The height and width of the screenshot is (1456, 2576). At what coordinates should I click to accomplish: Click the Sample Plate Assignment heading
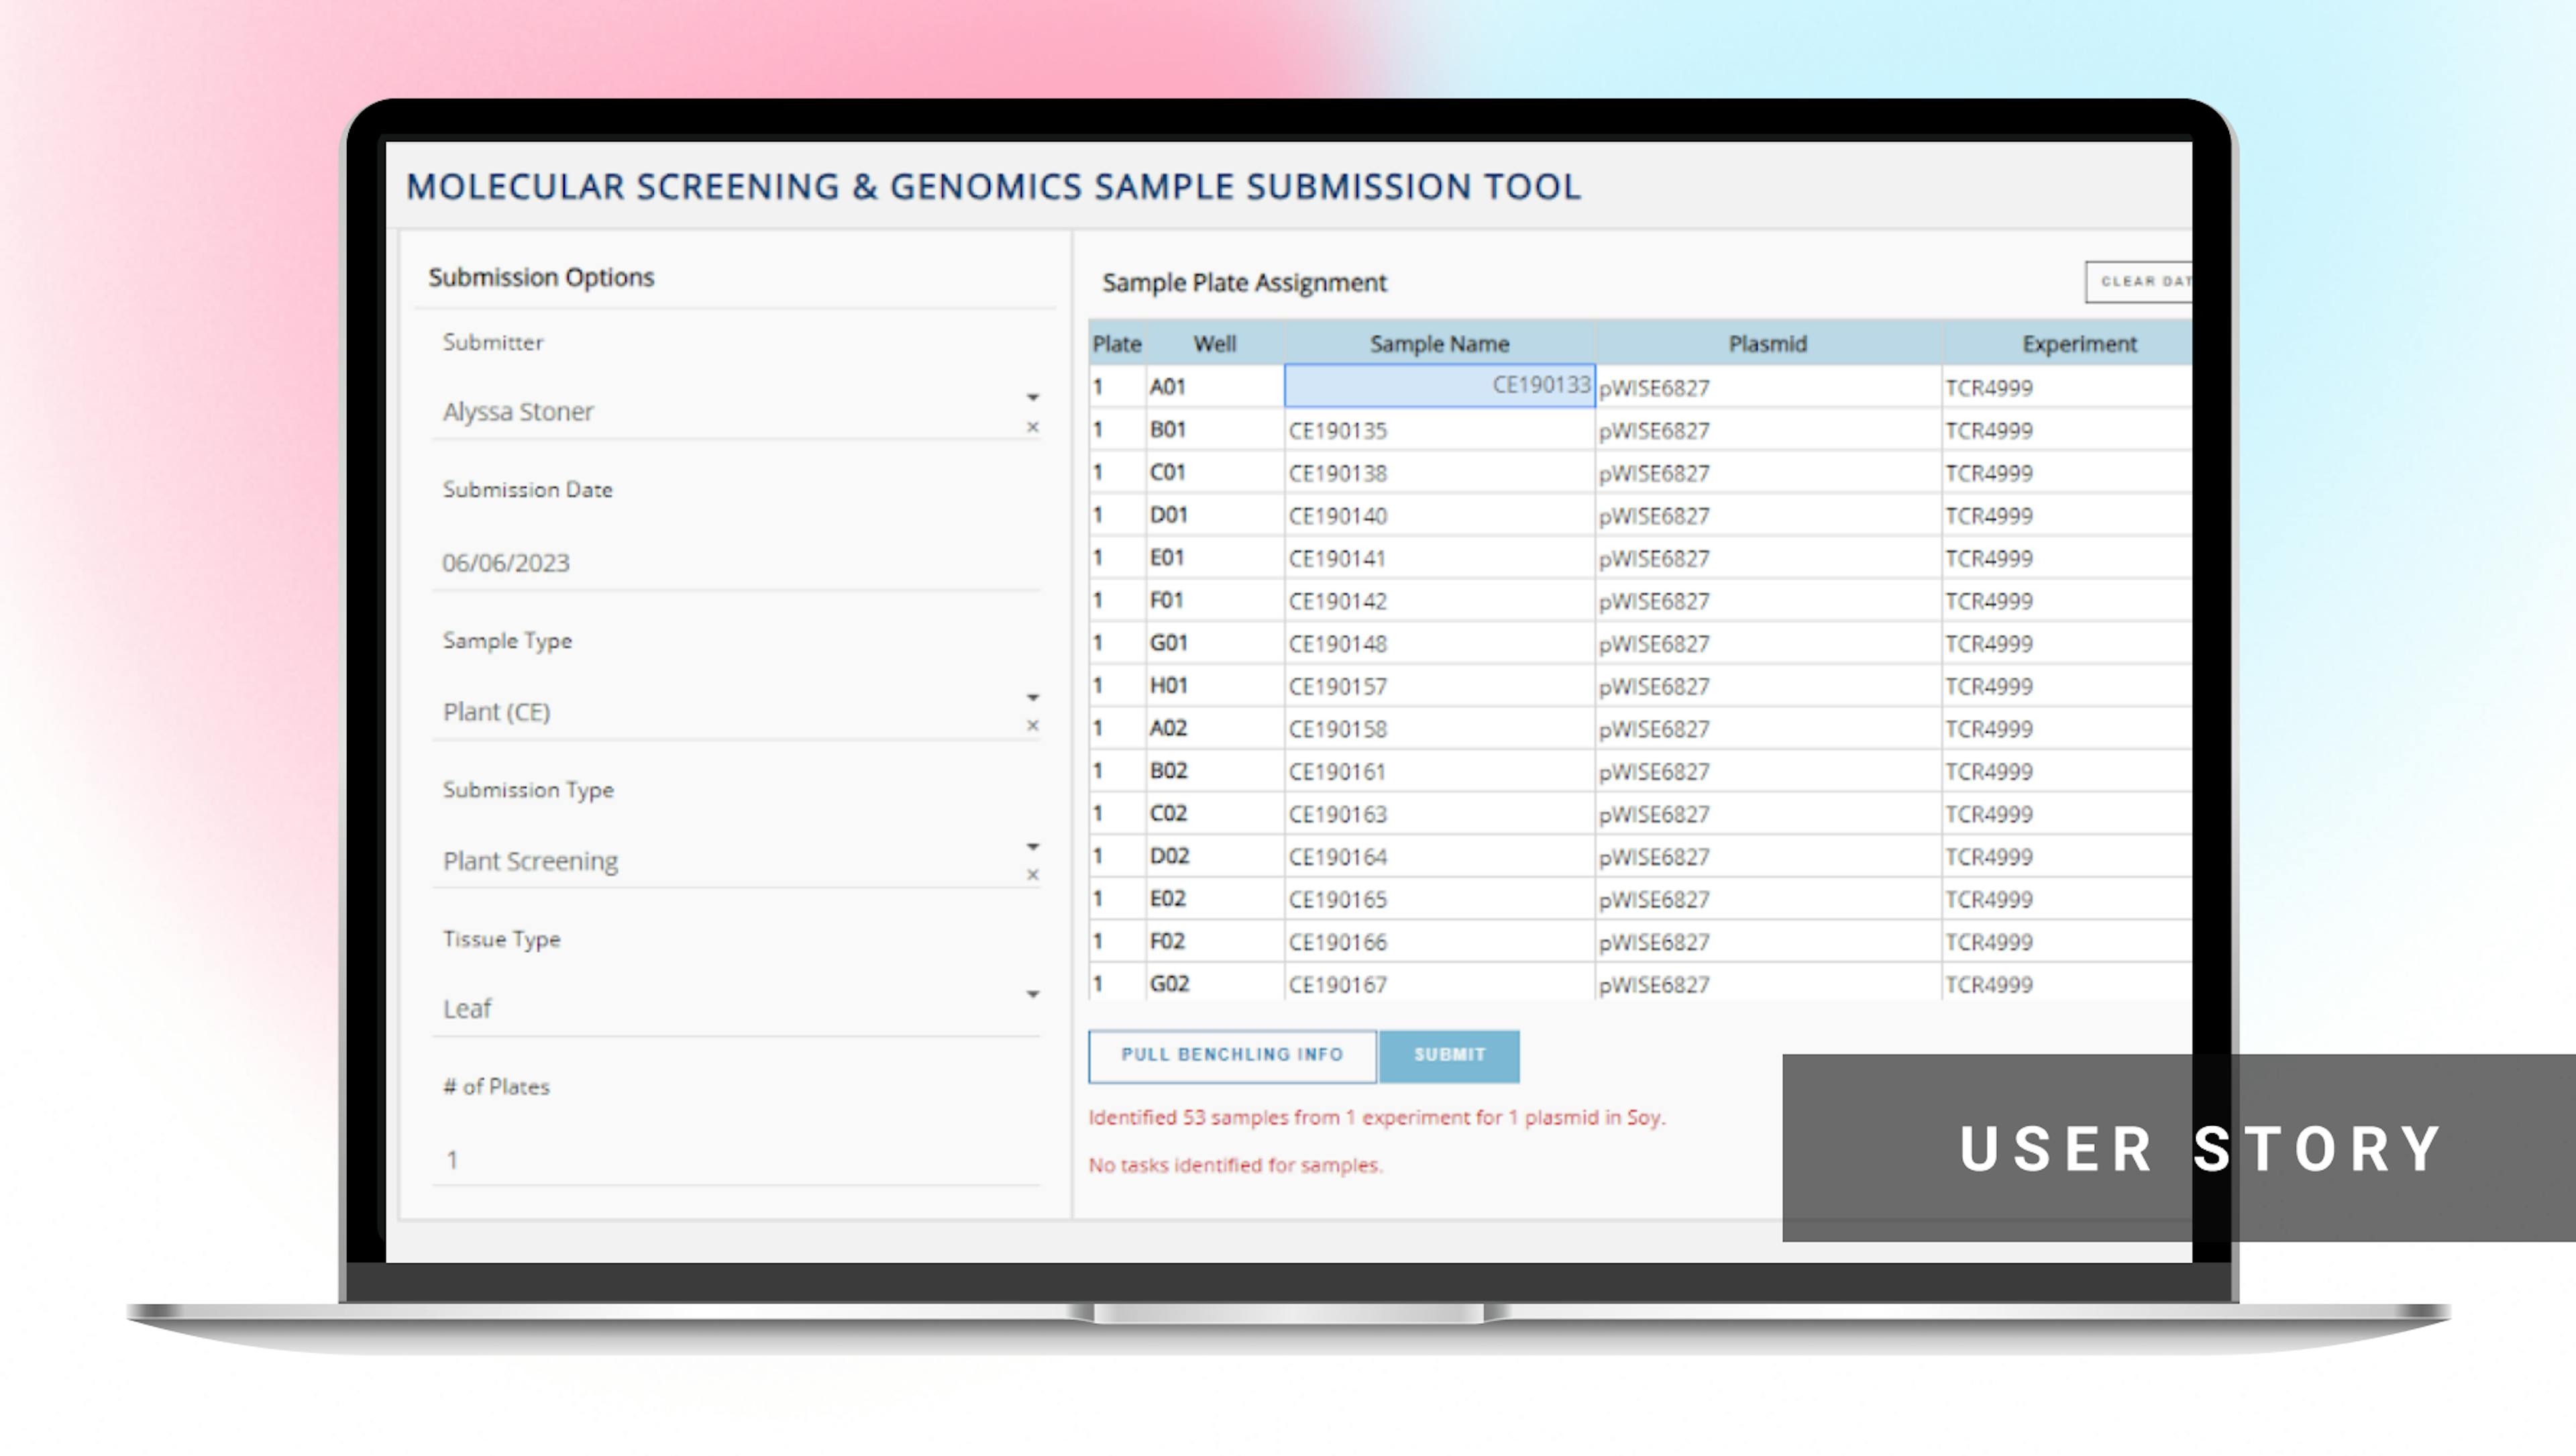(x=1244, y=283)
